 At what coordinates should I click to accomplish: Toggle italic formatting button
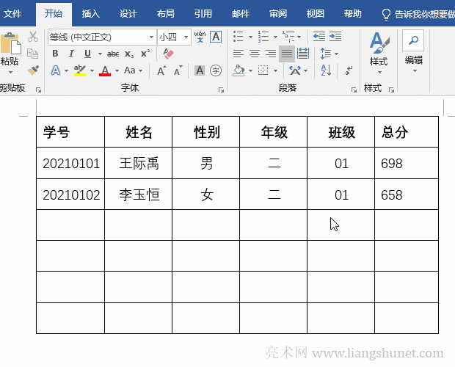click(71, 54)
